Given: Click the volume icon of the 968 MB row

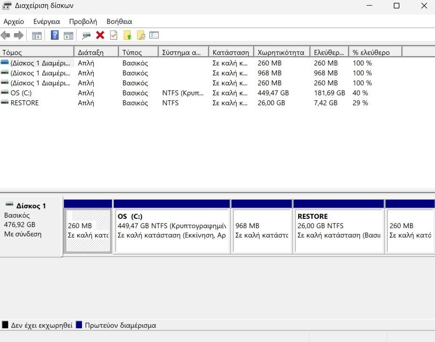Looking at the screenshot, I should click(5, 73).
